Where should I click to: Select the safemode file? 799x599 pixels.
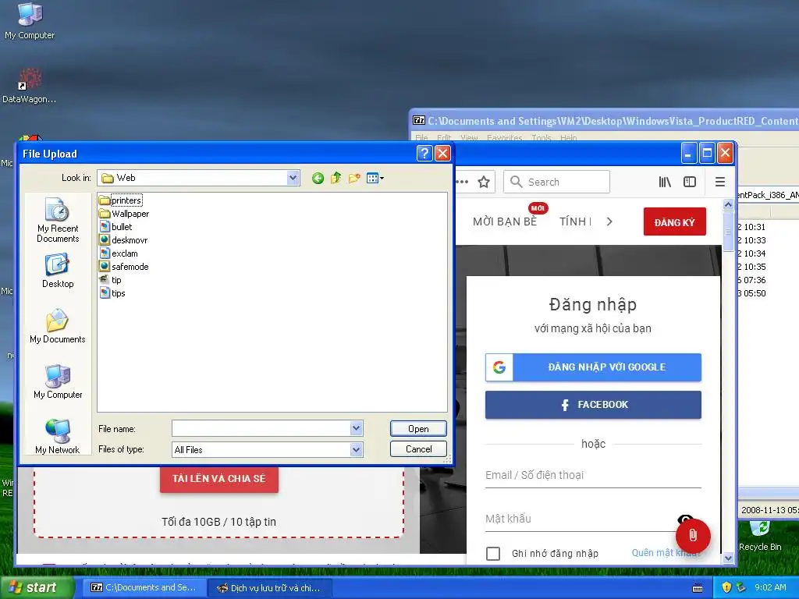tap(124, 267)
